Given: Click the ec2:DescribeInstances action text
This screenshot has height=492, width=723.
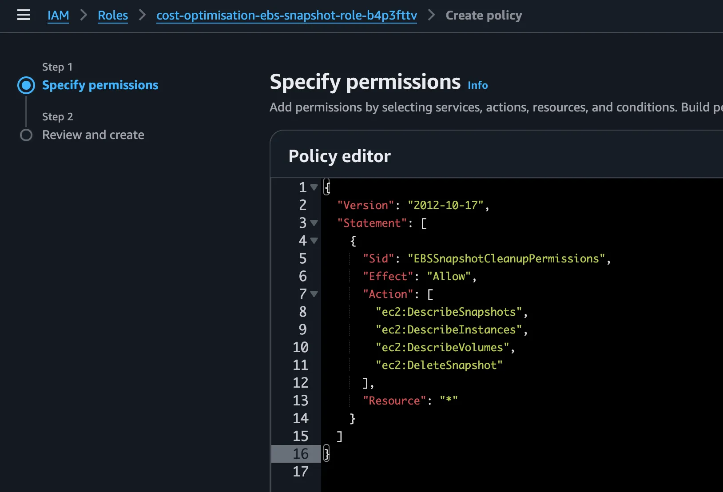Looking at the screenshot, I should click(449, 330).
